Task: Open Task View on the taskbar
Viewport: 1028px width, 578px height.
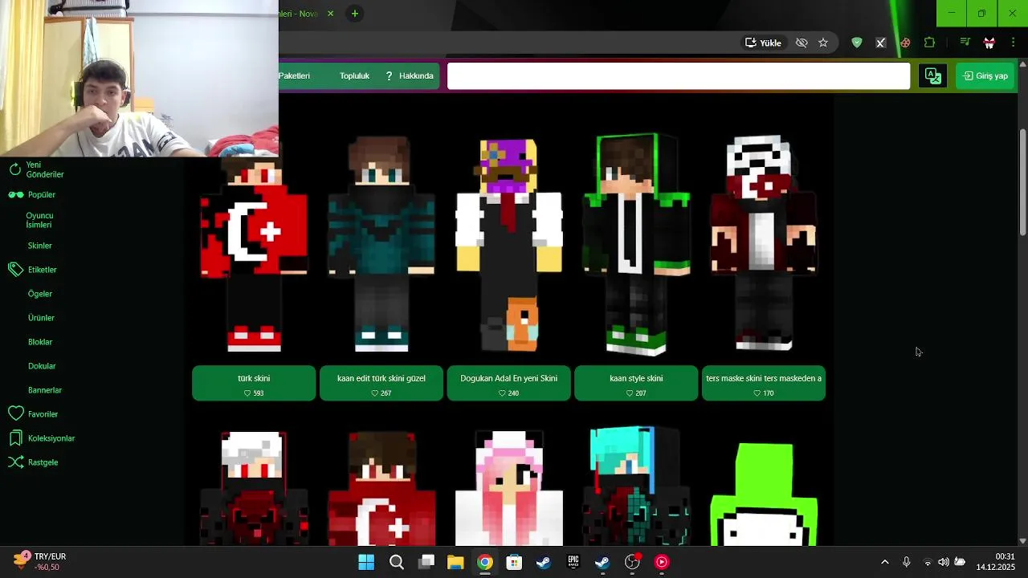Action: pos(426,562)
